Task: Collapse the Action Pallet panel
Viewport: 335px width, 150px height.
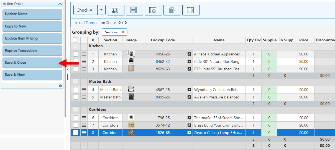Action: 60,4
